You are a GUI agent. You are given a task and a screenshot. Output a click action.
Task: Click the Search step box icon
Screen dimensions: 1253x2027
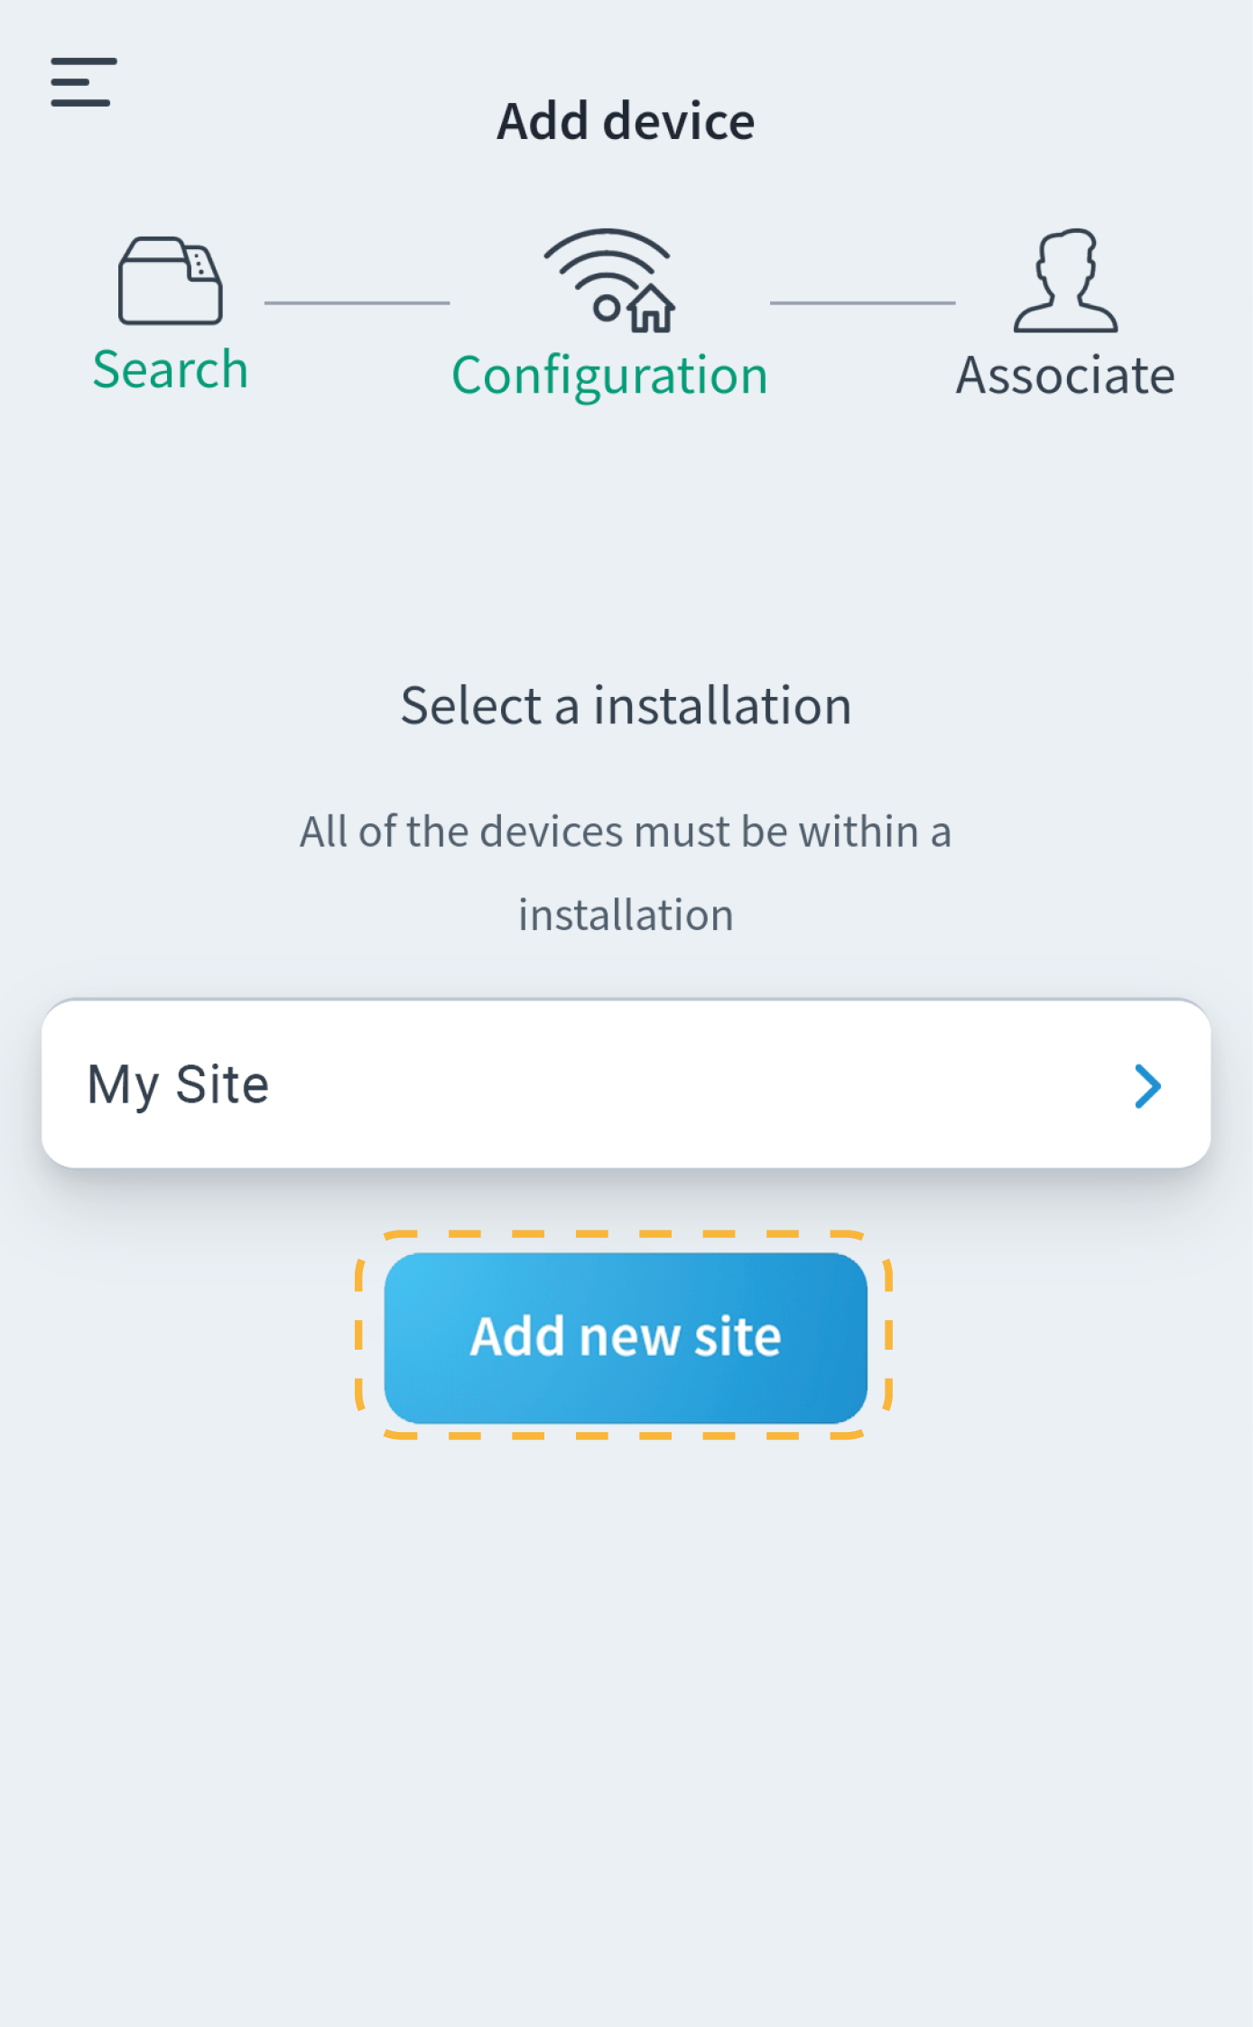point(170,281)
